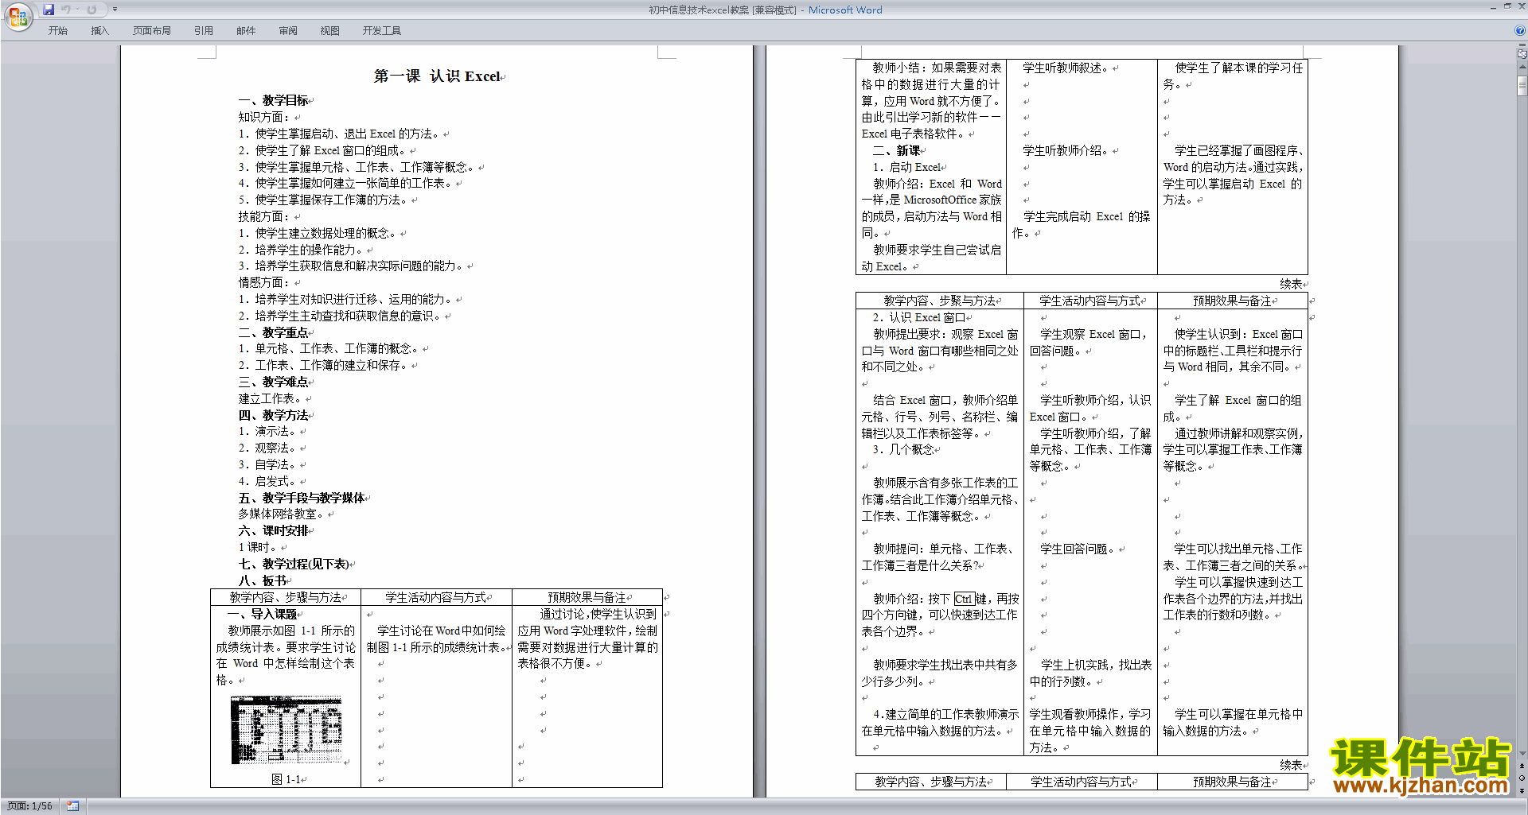
Task: Click the heading 二、教学重点
Action: 273,332
